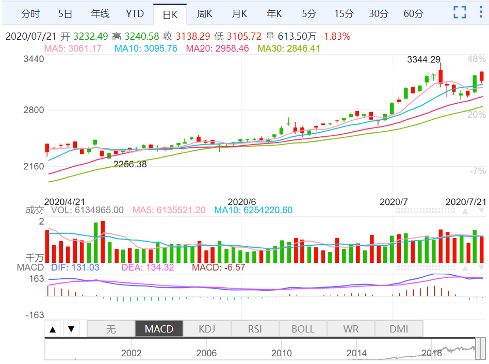489x364 pixels.
Task: Switch to 15分 minute chart
Action: point(344,14)
